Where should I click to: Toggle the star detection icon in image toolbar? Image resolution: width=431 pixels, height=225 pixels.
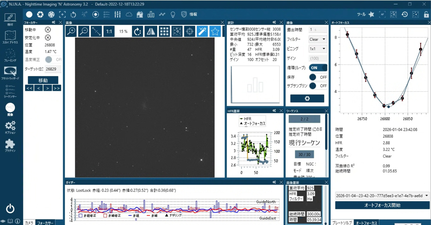215,31
